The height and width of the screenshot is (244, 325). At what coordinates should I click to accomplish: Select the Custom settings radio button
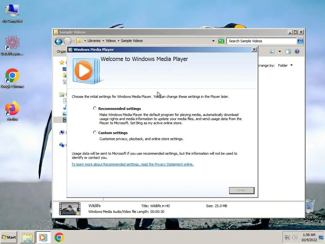95,132
